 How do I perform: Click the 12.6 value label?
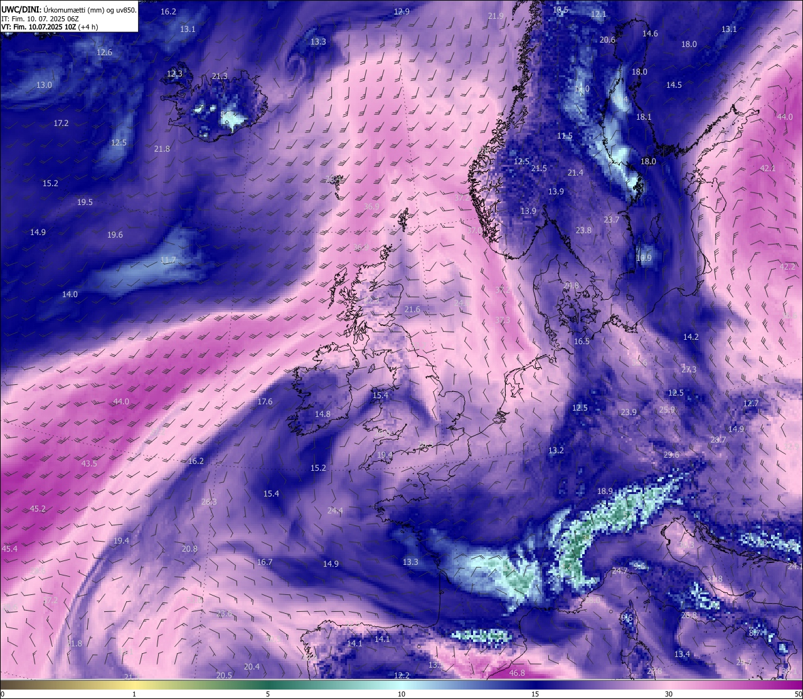coord(104,52)
